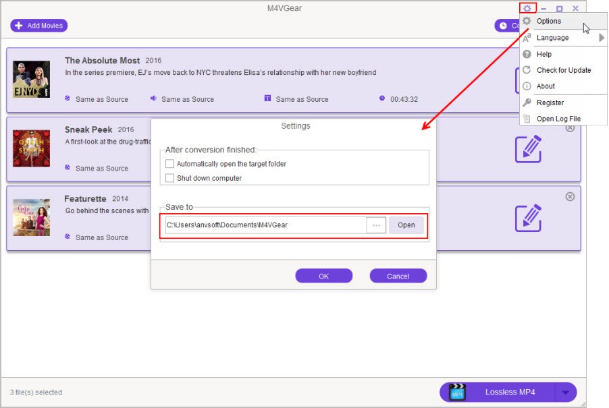Click the duration clock icon beside 00:43:32
This screenshot has width=609, height=408.
click(x=382, y=98)
